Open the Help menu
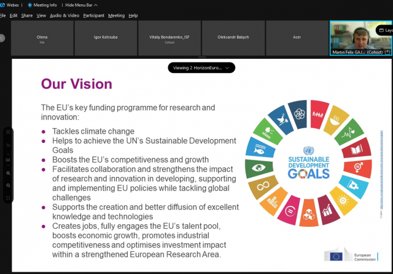The width and height of the screenshot is (393, 274). coord(133,15)
